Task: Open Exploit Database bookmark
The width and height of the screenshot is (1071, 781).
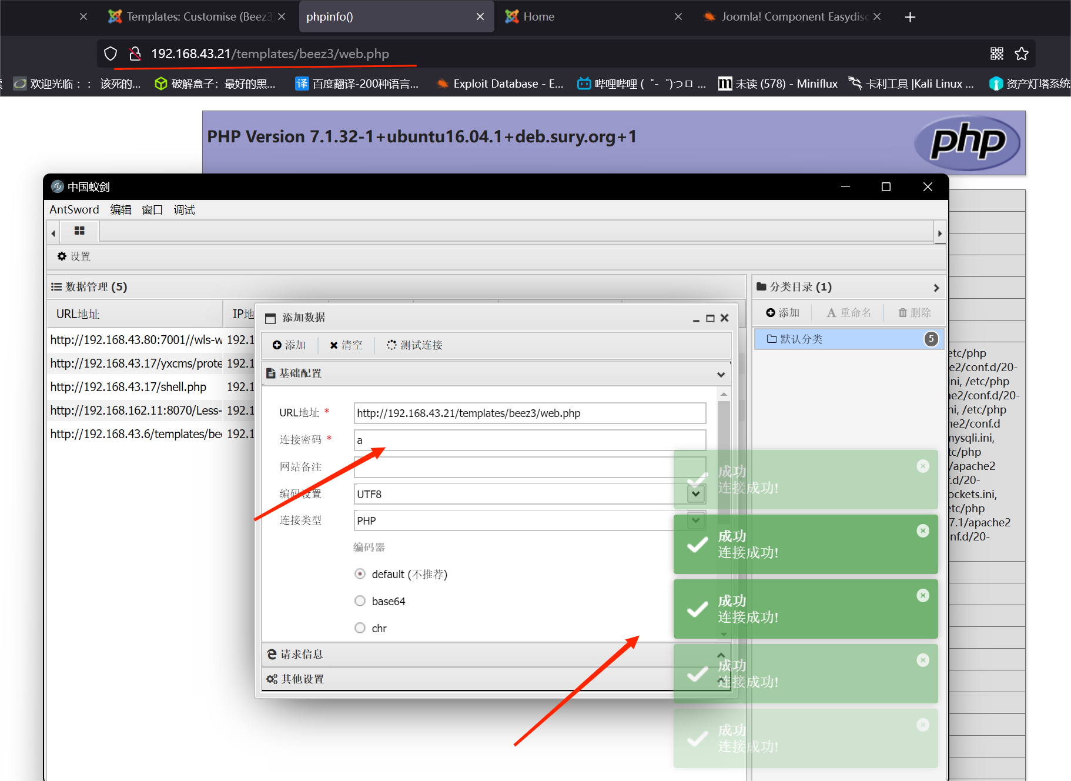Action: click(x=500, y=84)
